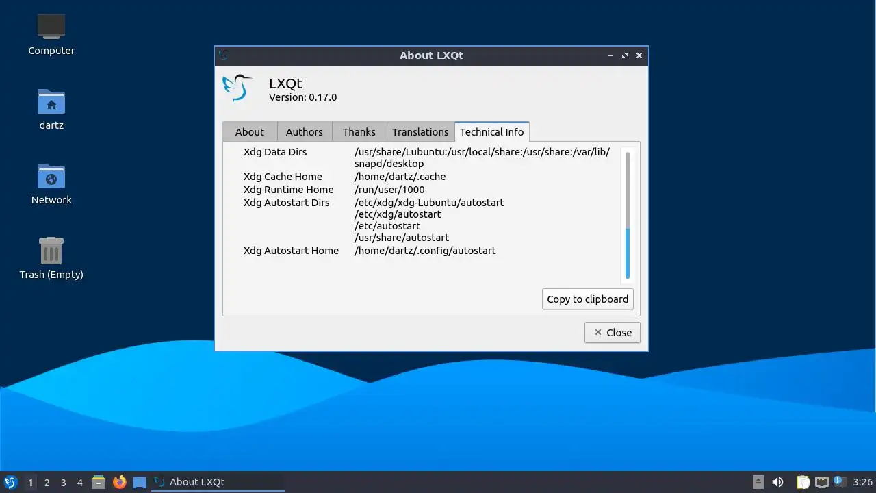Click the "Xdg Data Dirs" label
The image size is (876, 493).
275,152
